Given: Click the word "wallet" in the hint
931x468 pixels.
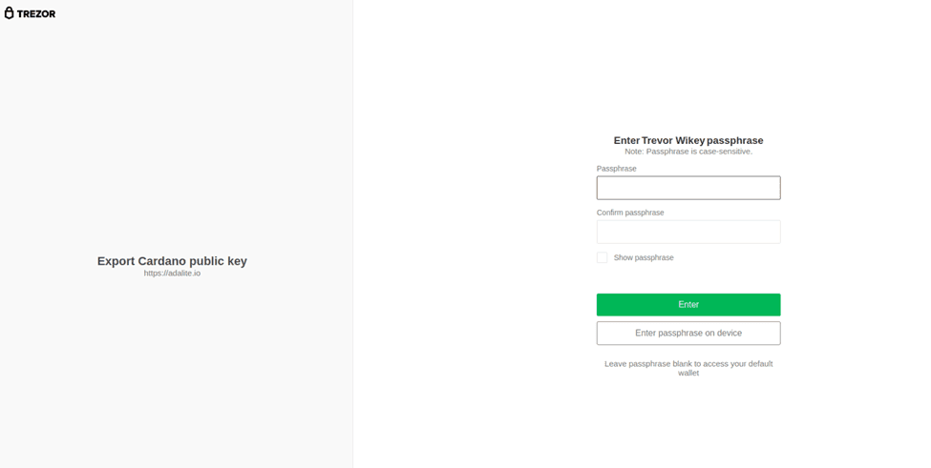Looking at the screenshot, I should [688, 374].
